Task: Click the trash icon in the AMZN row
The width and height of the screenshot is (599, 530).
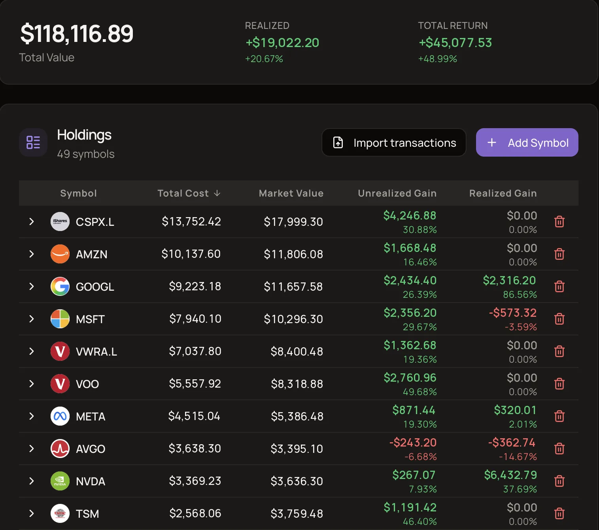Action: (x=559, y=254)
